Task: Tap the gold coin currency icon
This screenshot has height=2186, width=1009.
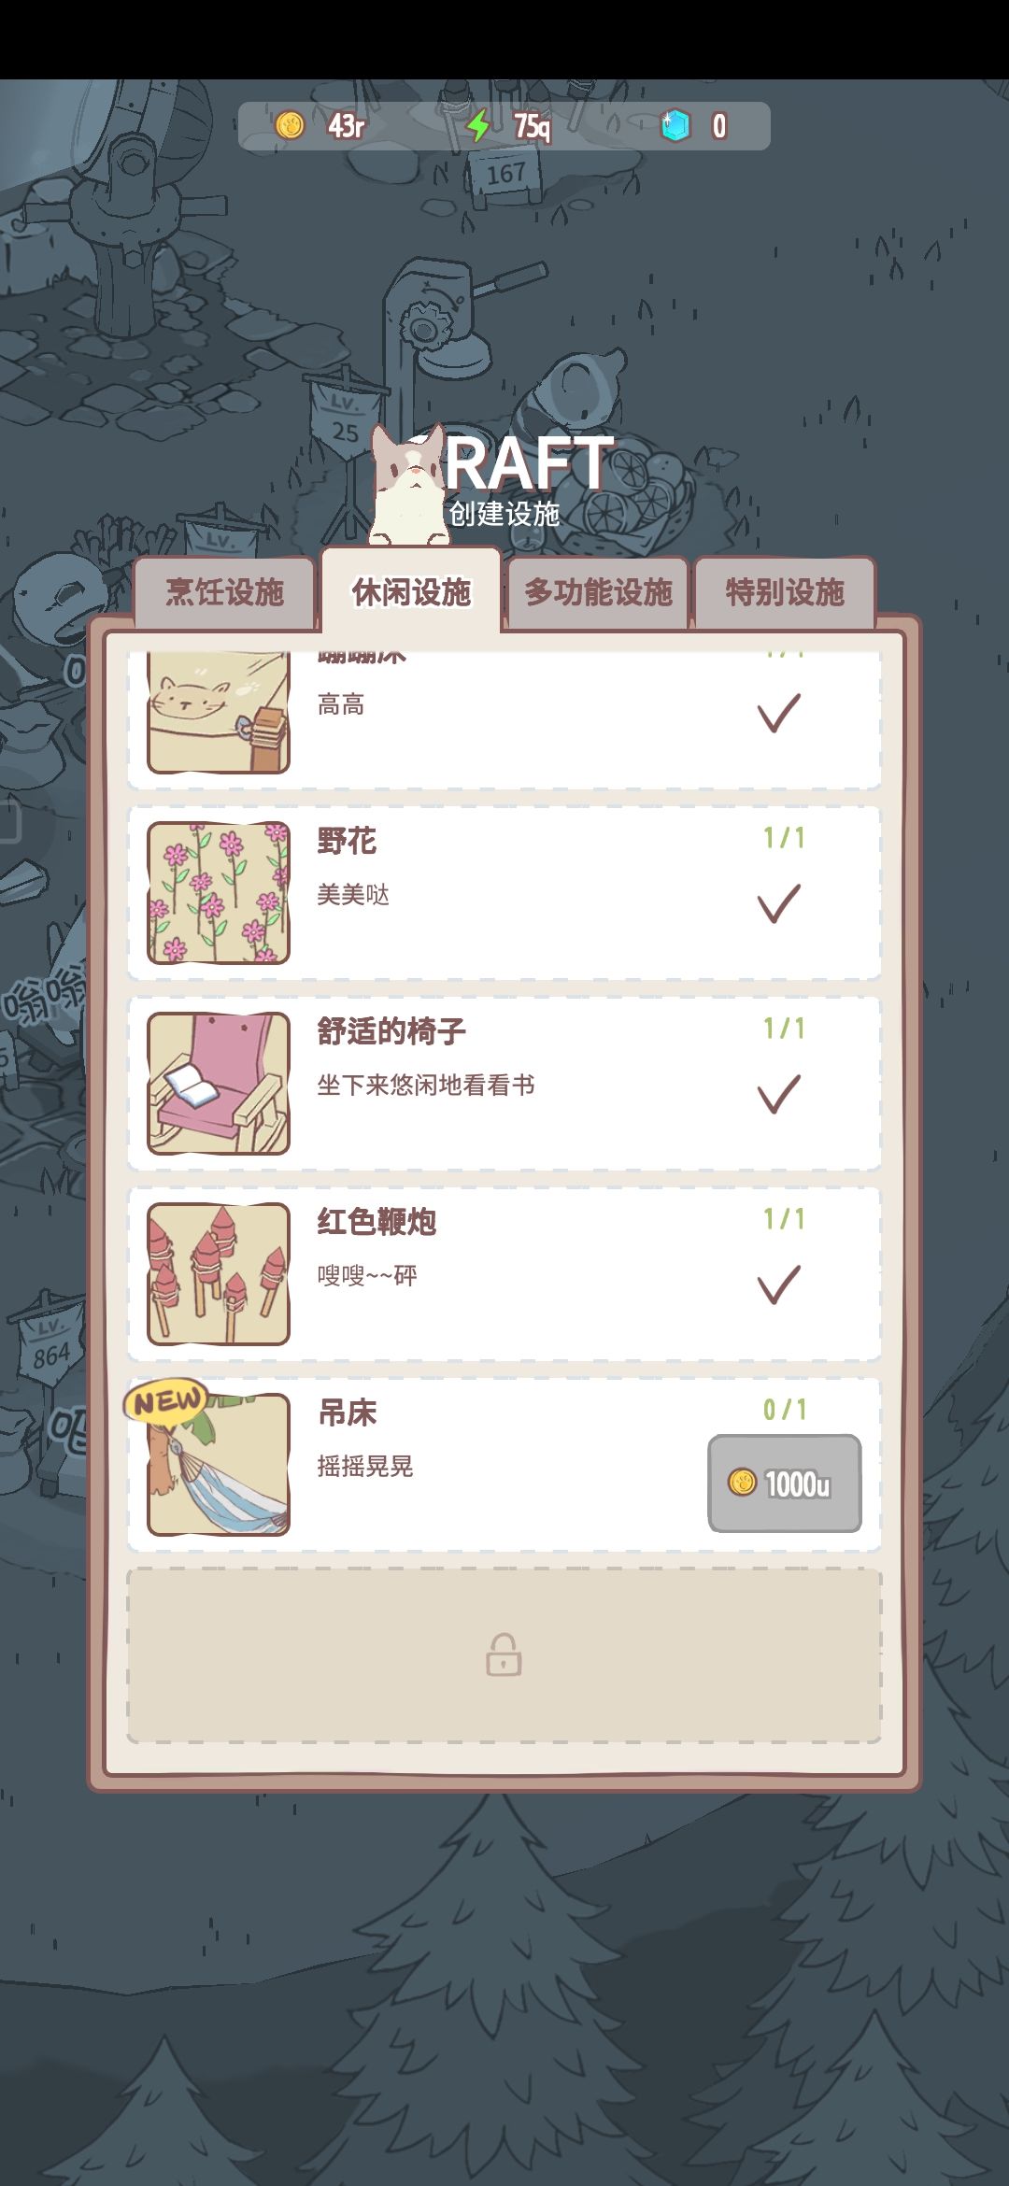Action: [290, 125]
